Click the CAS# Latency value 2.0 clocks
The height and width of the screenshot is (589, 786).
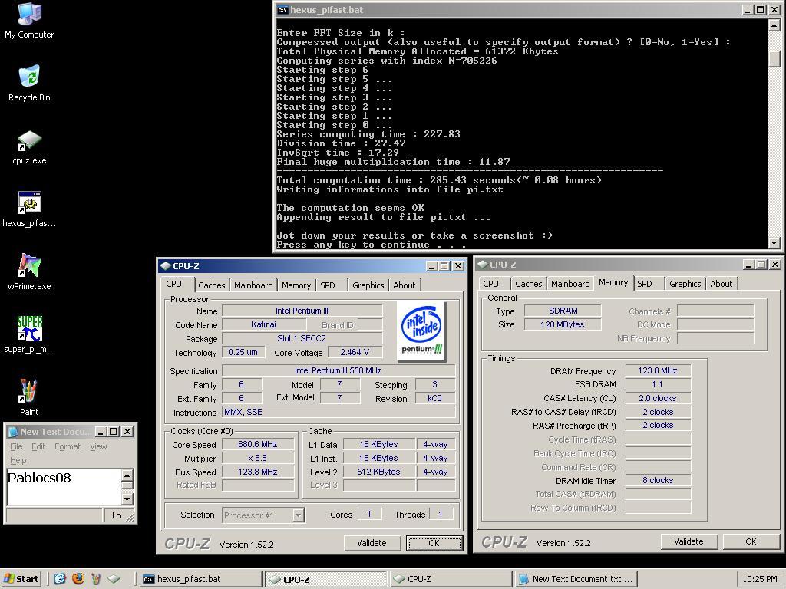(x=658, y=399)
